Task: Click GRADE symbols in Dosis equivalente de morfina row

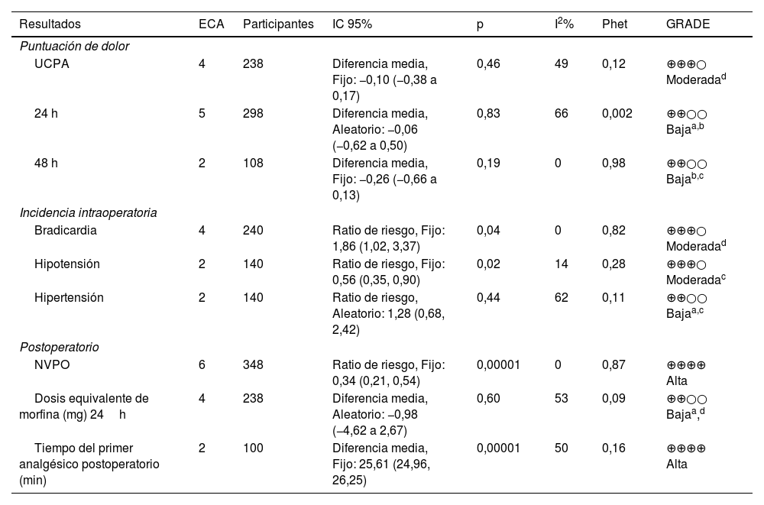Action: click(686, 399)
